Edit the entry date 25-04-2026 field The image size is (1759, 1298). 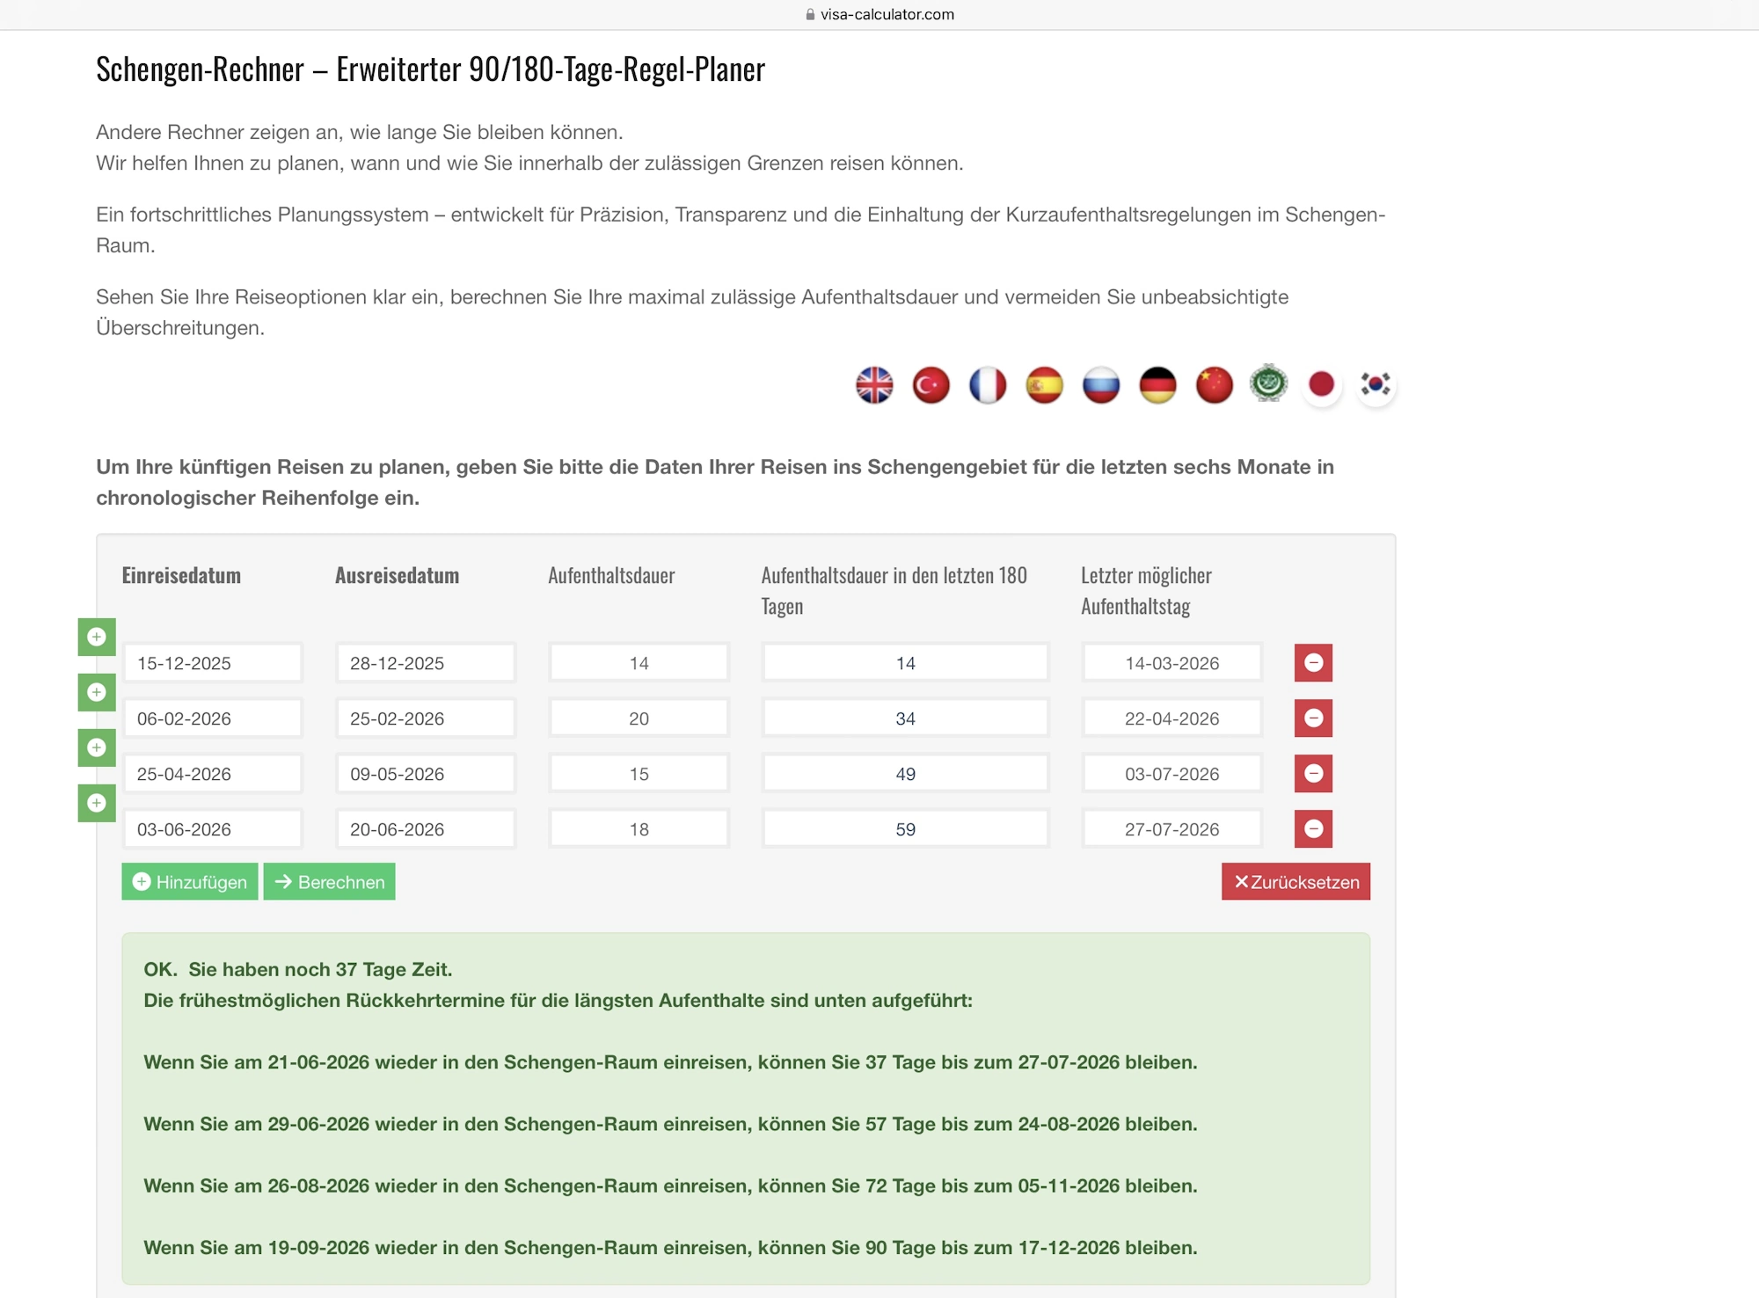212,774
